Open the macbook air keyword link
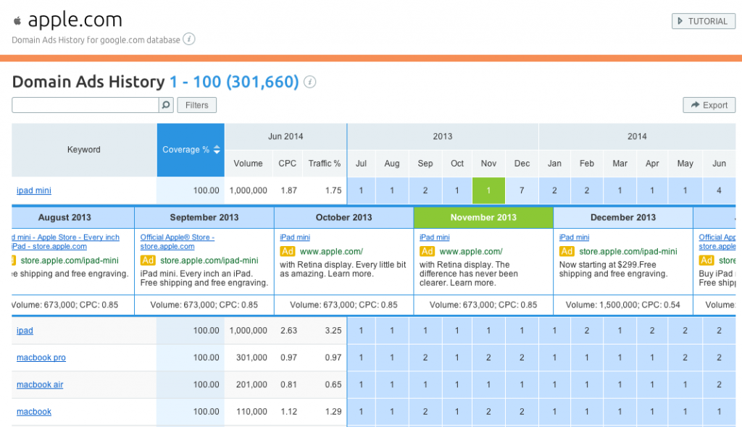The image size is (742, 427). click(x=40, y=385)
